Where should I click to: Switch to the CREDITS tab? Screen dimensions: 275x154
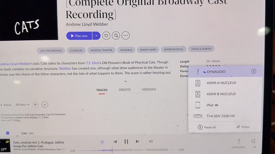(x=124, y=90)
